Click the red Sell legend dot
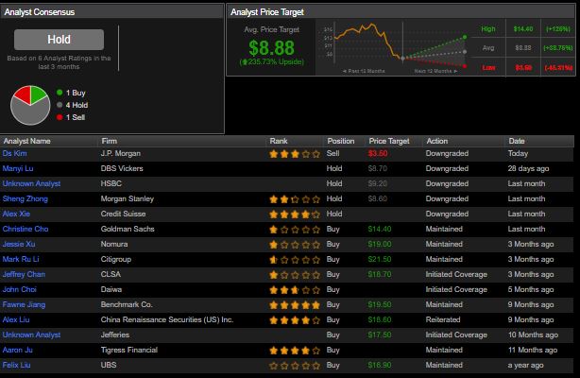Image resolution: width=580 pixels, height=378 pixels. click(x=60, y=117)
